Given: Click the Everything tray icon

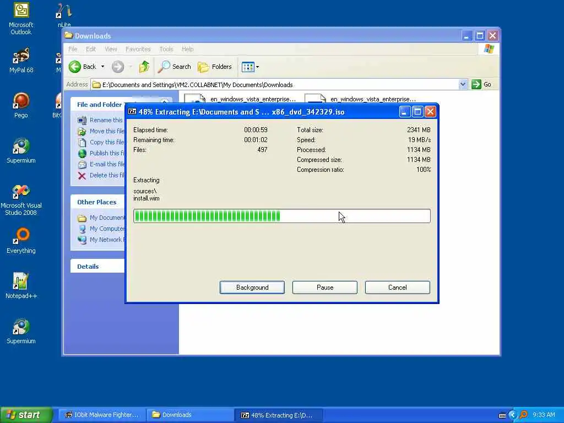Looking at the screenshot, I should point(523,415).
